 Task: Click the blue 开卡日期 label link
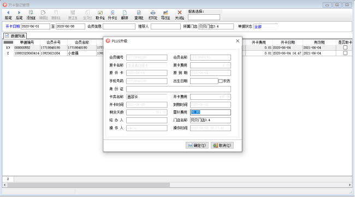[13, 26]
